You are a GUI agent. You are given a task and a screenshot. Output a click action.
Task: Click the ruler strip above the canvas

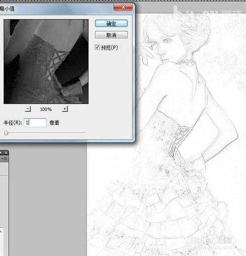[123, 0]
